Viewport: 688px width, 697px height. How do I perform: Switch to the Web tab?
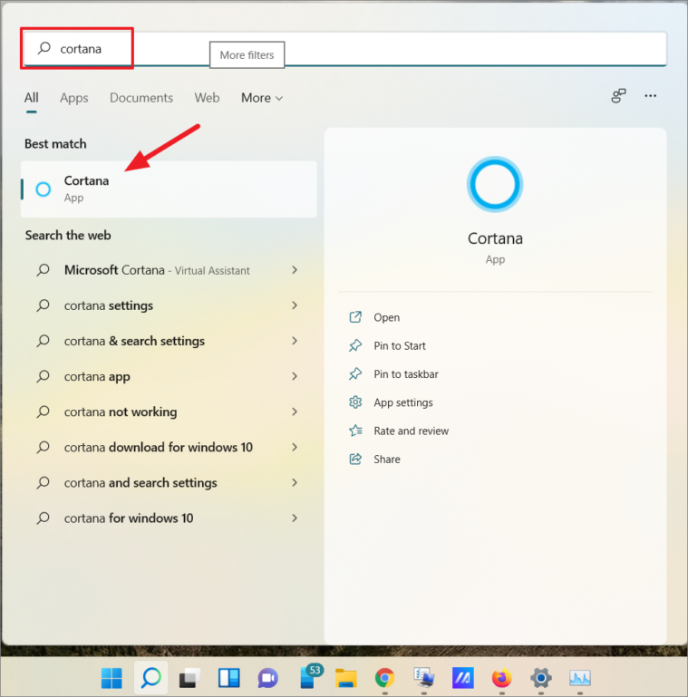(207, 98)
